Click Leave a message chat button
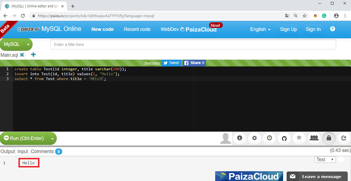351x181 pixels. 317,176
